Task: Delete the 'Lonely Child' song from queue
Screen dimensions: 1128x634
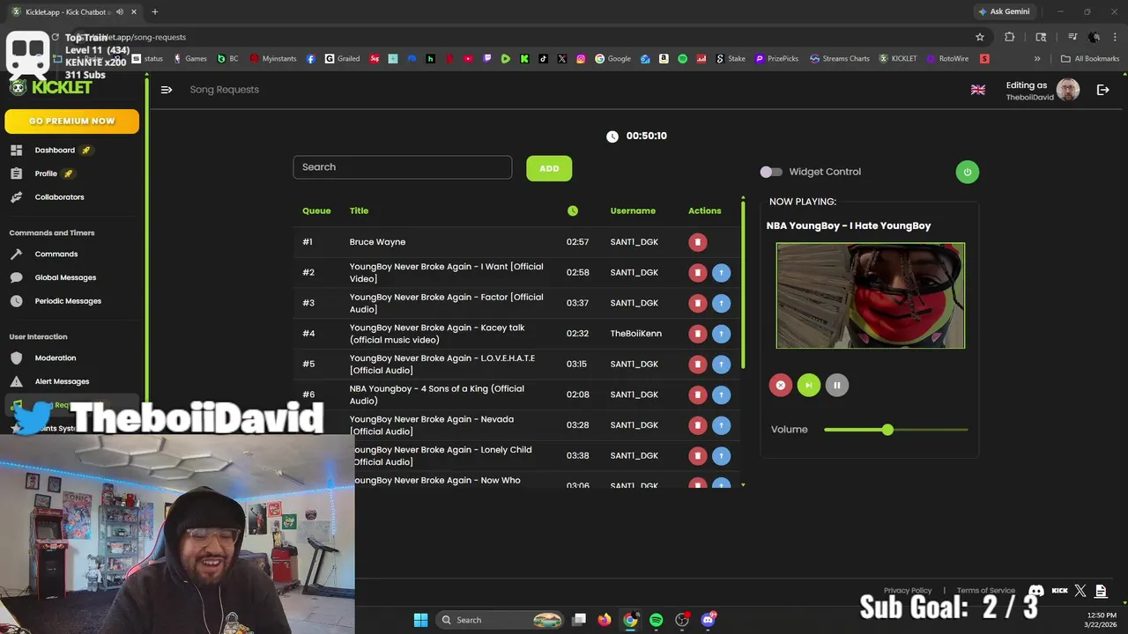Action: tap(697, 456)
